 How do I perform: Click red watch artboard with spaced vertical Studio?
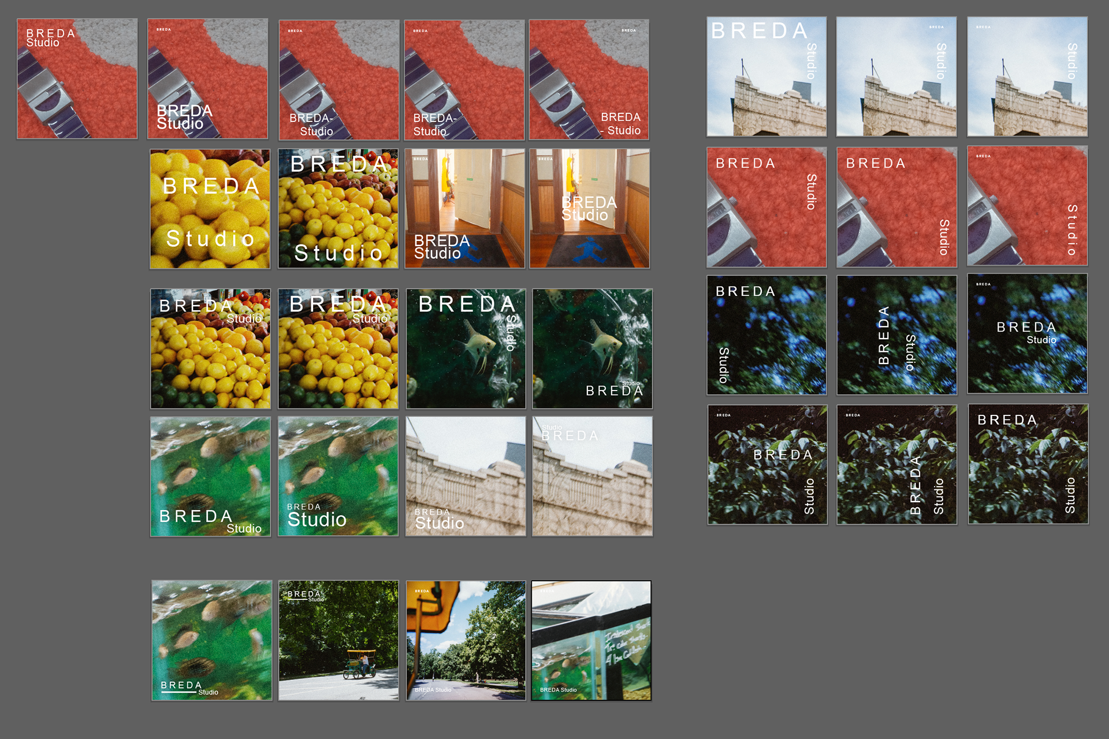click(1027, 206)
